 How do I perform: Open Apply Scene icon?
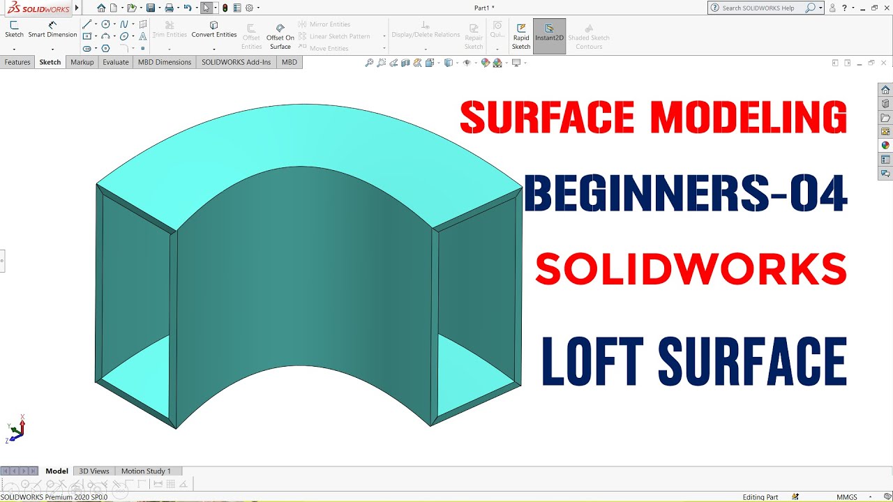(x=497, y=63)
